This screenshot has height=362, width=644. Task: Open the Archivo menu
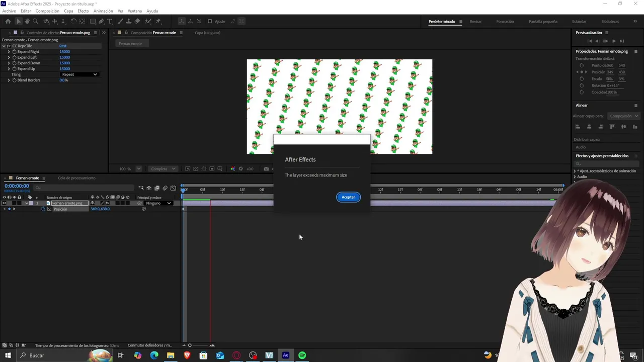click(9, 11)
